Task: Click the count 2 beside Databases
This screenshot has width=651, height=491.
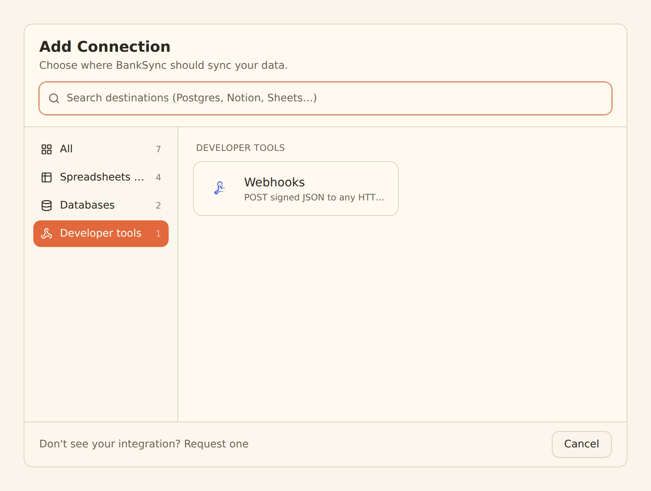Action: [x=158, y=205]
